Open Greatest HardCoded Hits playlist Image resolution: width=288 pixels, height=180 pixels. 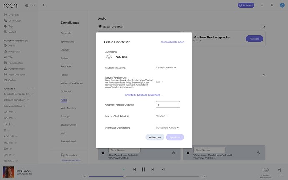click(x=17, y=94)
